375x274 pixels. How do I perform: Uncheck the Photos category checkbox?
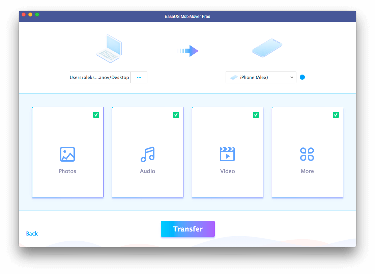tap(96, 115)
